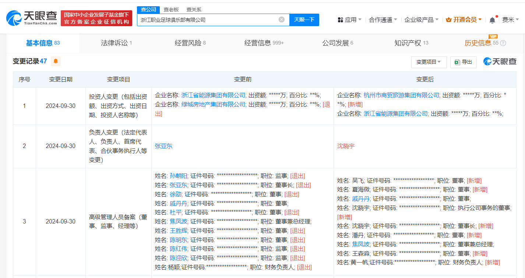525x278 pixels.
Task: Click the crown icon on 开通会员
Action: (449, 19)
